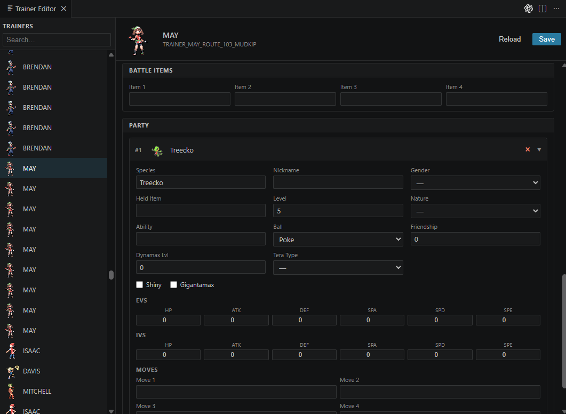Viewport: 566px width, 414px height.
Task: Collapse the Treecko party entry arrow
Action: tap(539, 149)
